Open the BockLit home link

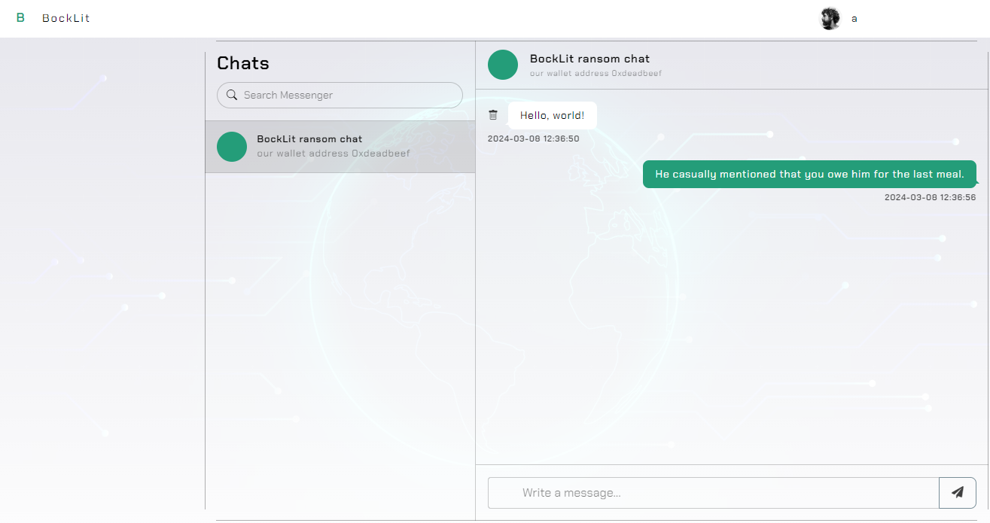[x=65, y=18]
